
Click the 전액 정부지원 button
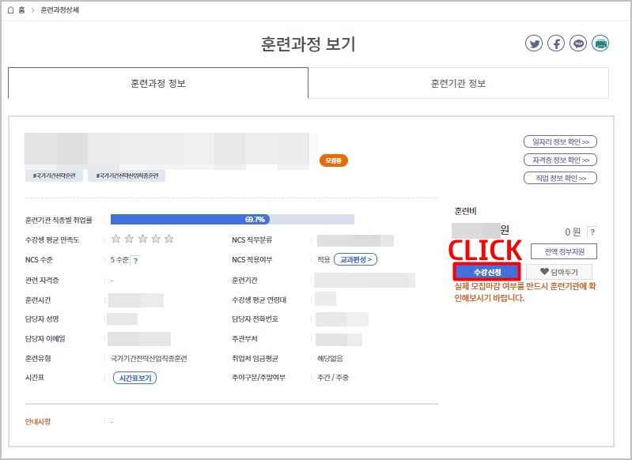tap(563, 251)
